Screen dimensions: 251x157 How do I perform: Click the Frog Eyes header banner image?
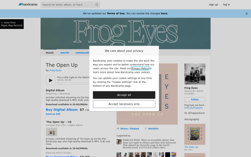click(125, 33)
